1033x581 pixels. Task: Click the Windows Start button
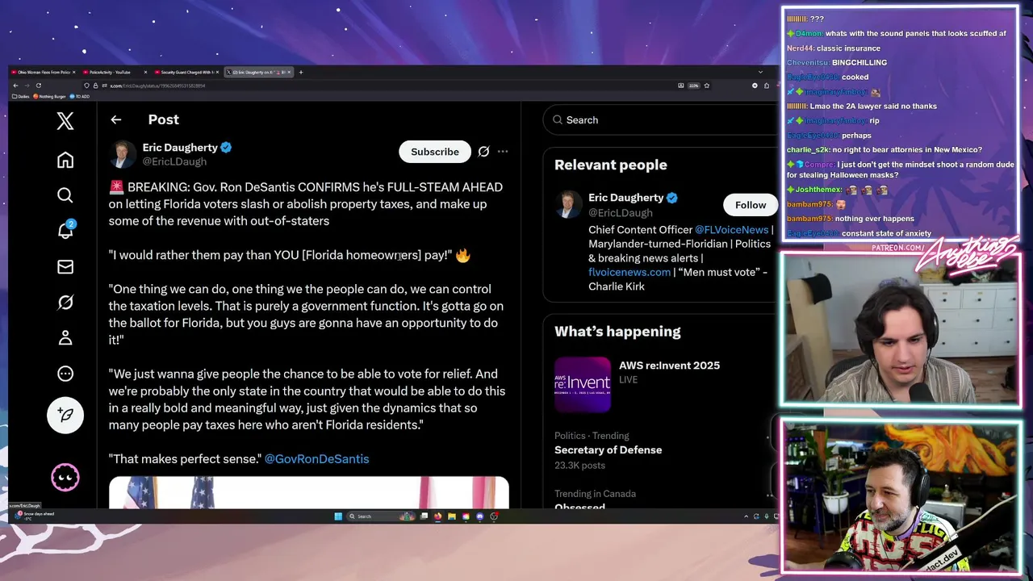tap(338, 516)
